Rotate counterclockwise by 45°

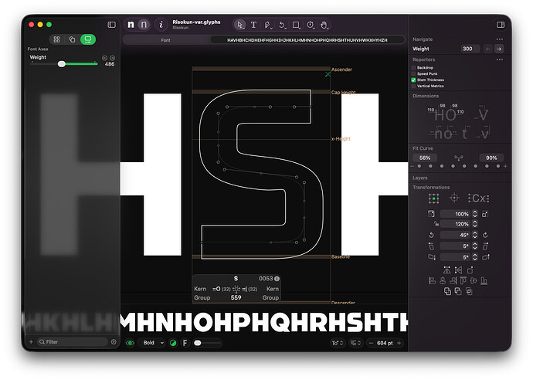tap(431, 235)
